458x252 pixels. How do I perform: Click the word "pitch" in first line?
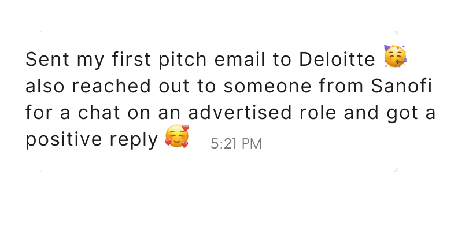click(183, 60)
